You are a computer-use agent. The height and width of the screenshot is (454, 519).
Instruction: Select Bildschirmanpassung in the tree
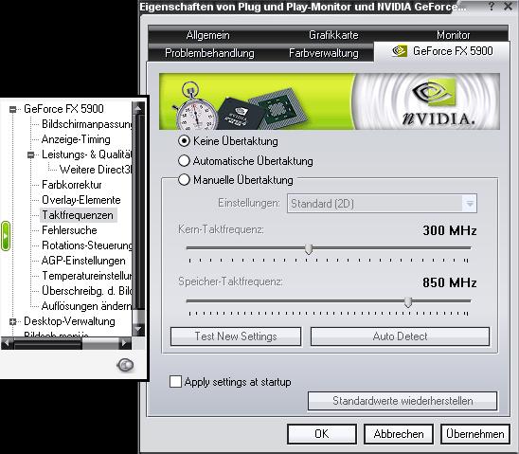point(87,124)
